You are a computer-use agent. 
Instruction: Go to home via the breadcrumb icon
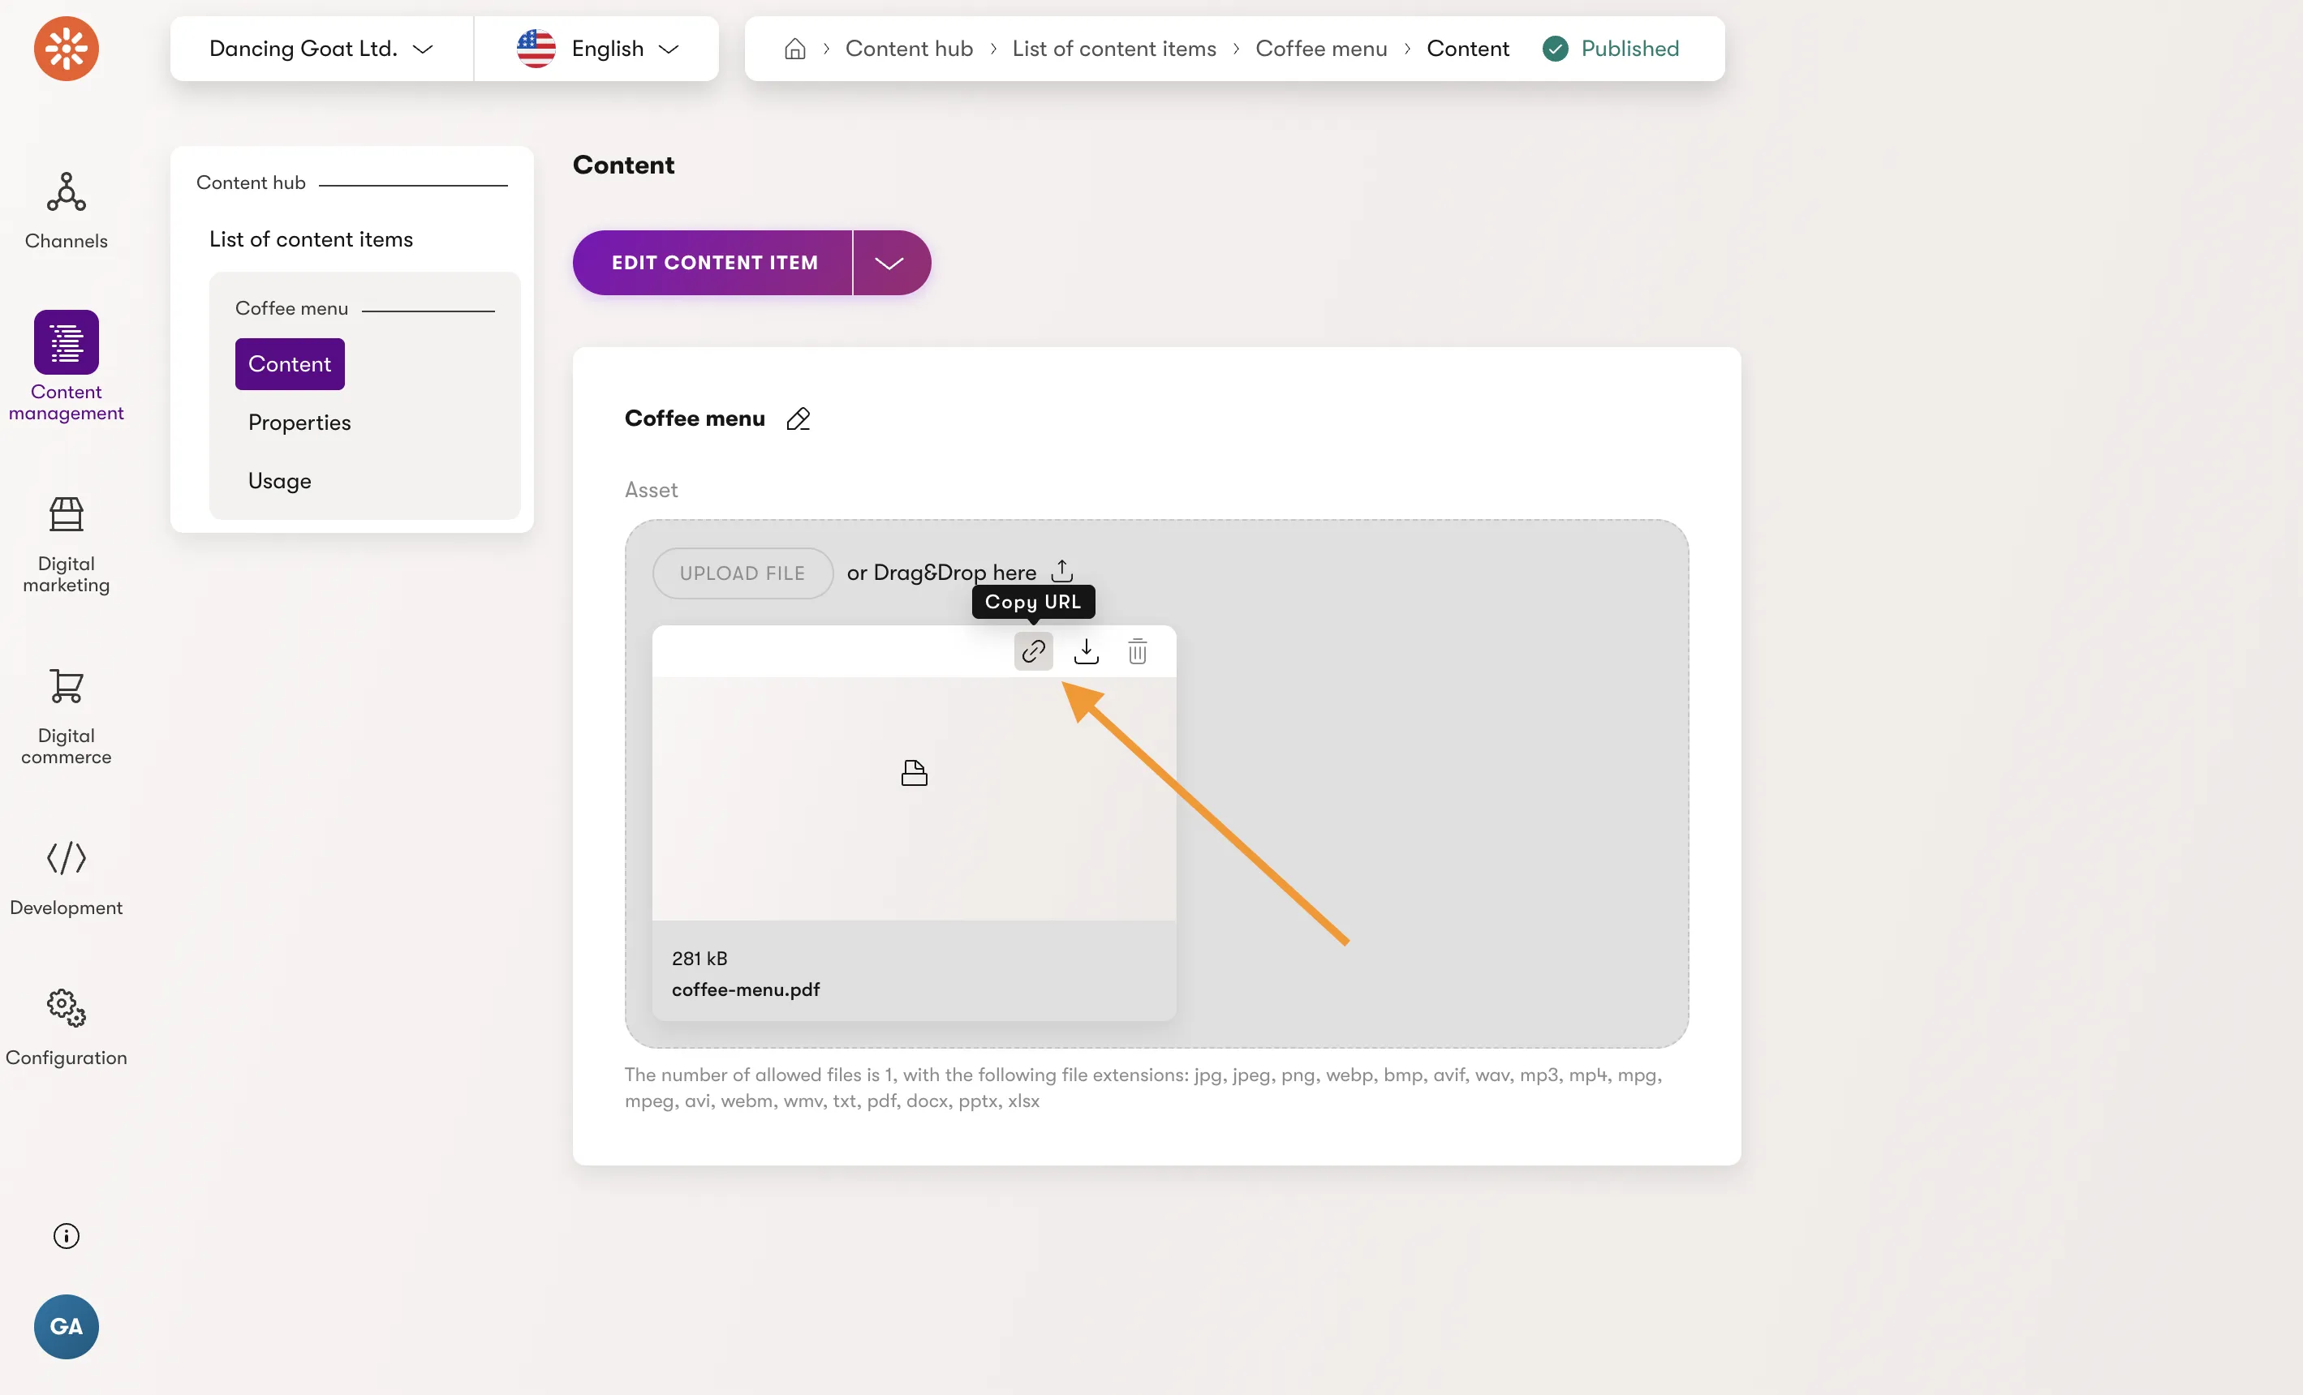coord(794,49)
